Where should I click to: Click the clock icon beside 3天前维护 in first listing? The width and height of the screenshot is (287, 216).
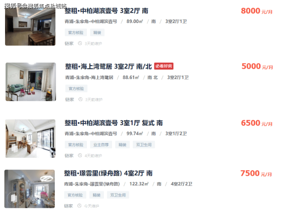tap(80, 43)
